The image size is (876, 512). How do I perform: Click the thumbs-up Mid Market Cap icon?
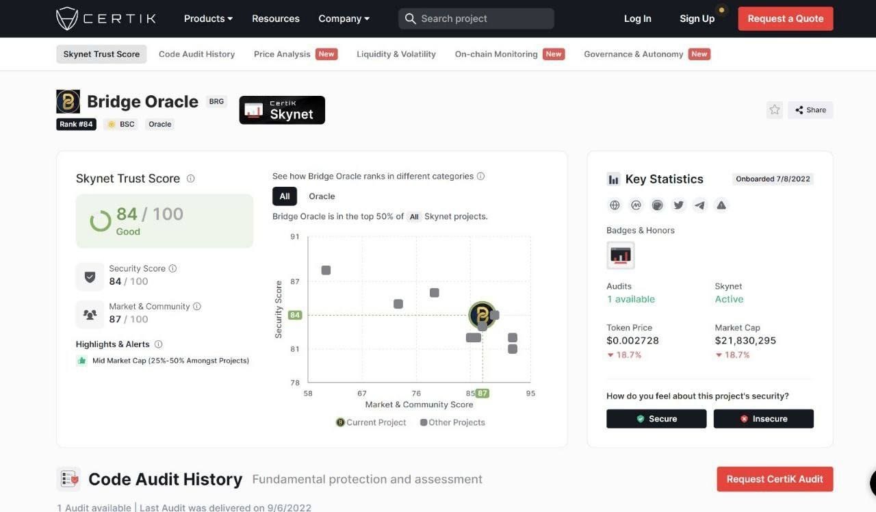click(82, 361)
